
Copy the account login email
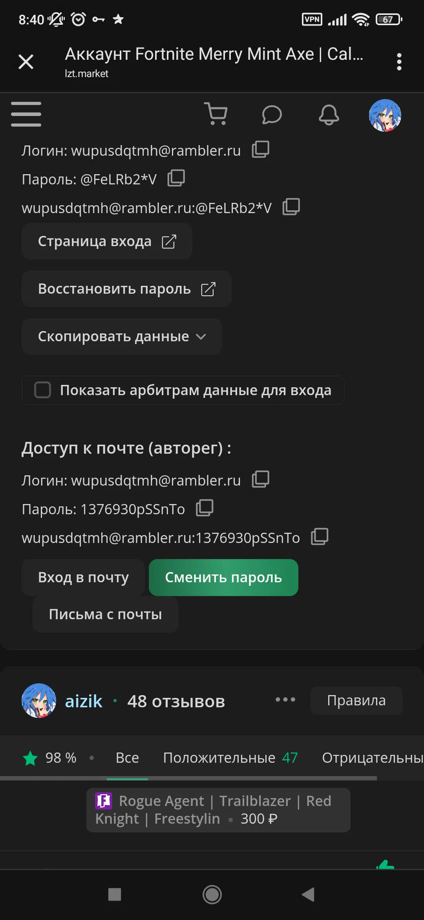coord(260,149)
